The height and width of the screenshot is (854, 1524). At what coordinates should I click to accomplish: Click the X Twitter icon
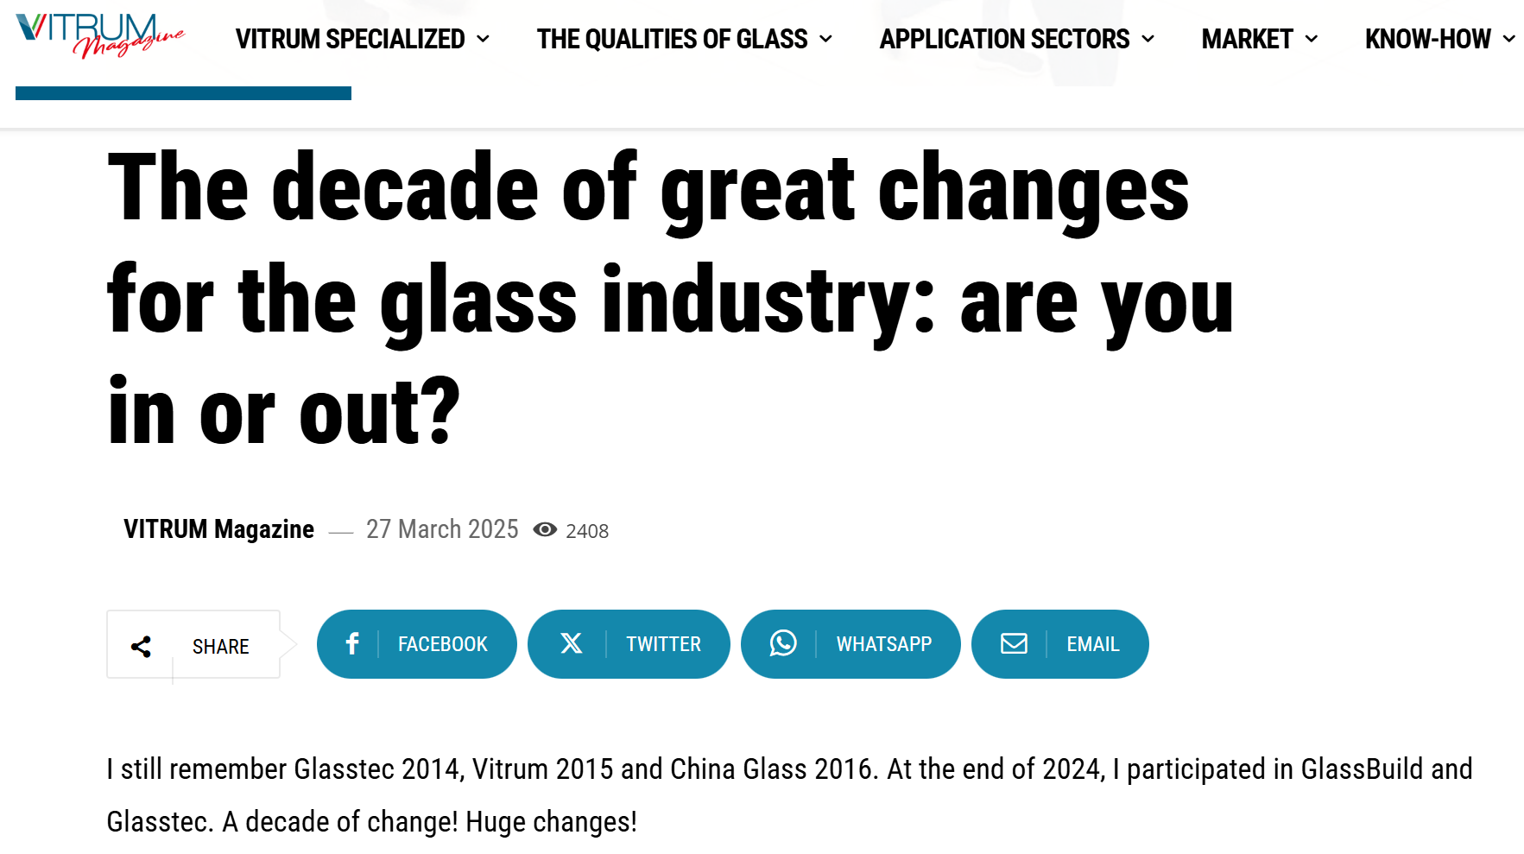point(571,643)
